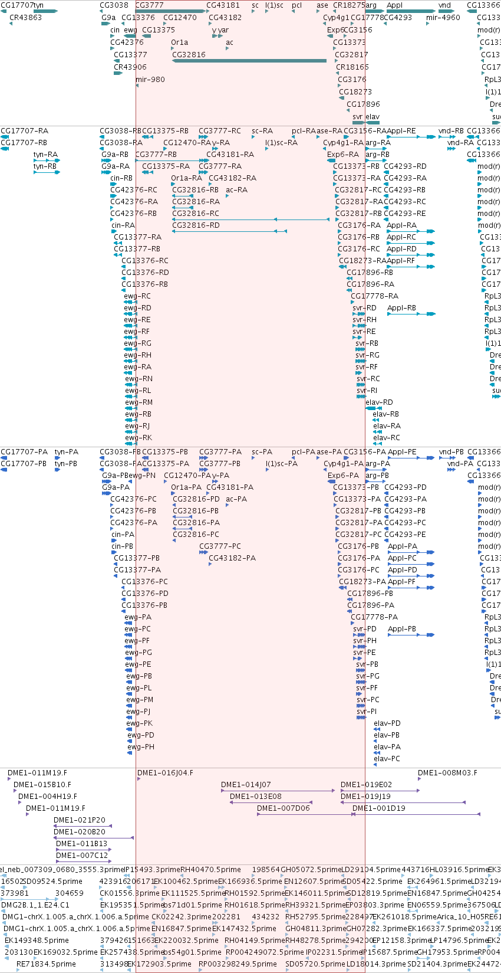
Task: Click the DMG2B.1_1.E24.C1 EST label
Action: pos(35,905)
